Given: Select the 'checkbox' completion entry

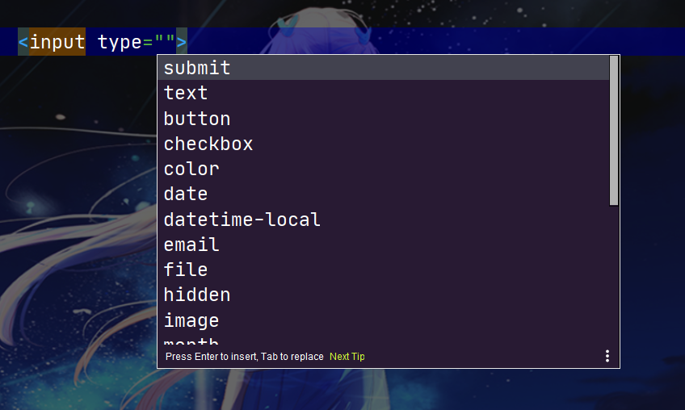Looking at the screenshot, I should pyautogui.click(x=383, y=144).
